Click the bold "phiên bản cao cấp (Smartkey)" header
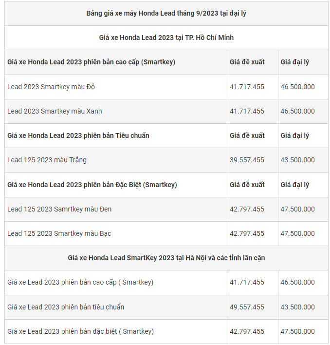 click(x=92, y=62)
